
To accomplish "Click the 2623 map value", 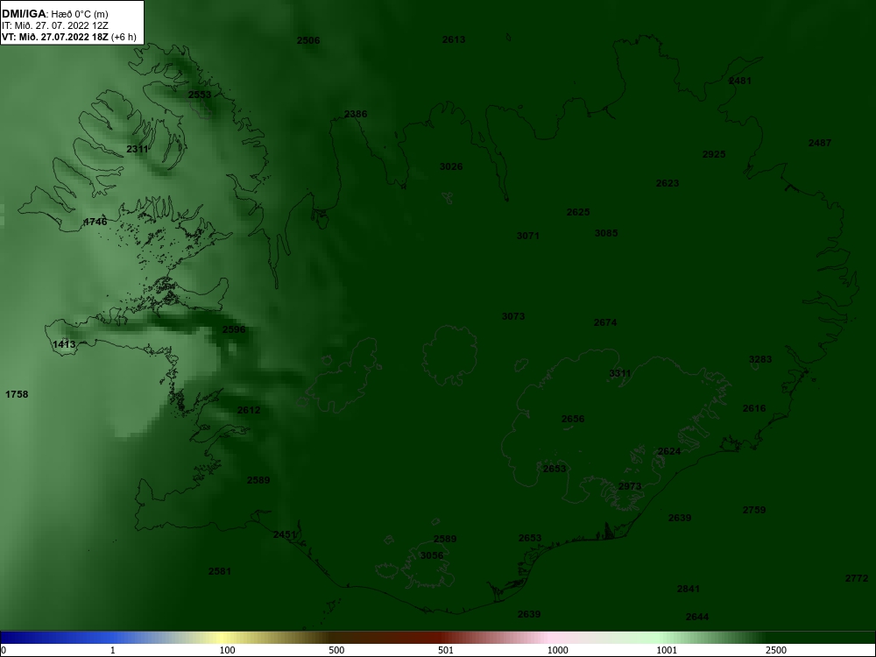I will point(668,183).
